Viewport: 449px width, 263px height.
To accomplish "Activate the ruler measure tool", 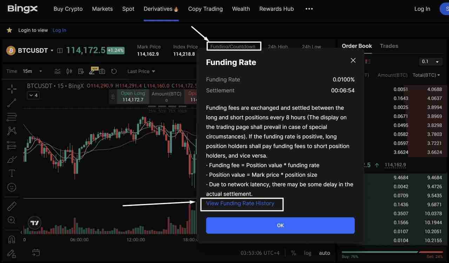I will click(x=12, y=206).
